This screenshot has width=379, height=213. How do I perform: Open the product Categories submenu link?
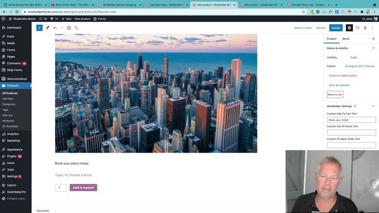[9, 104]
